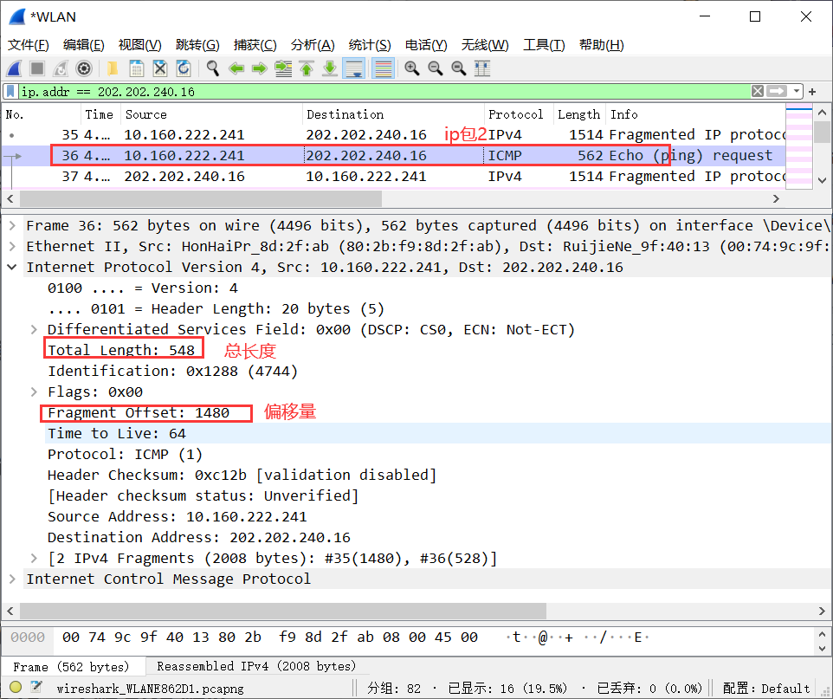Apply the display filter arrow
This screenshot has width=833, height=699.
point(776,92)
